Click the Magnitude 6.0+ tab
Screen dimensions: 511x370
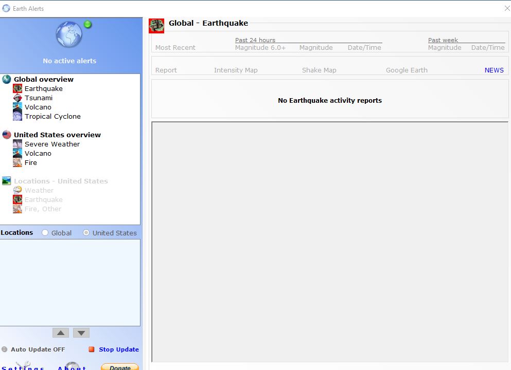260,47
